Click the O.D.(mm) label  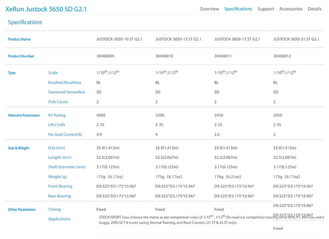point(57,148)
